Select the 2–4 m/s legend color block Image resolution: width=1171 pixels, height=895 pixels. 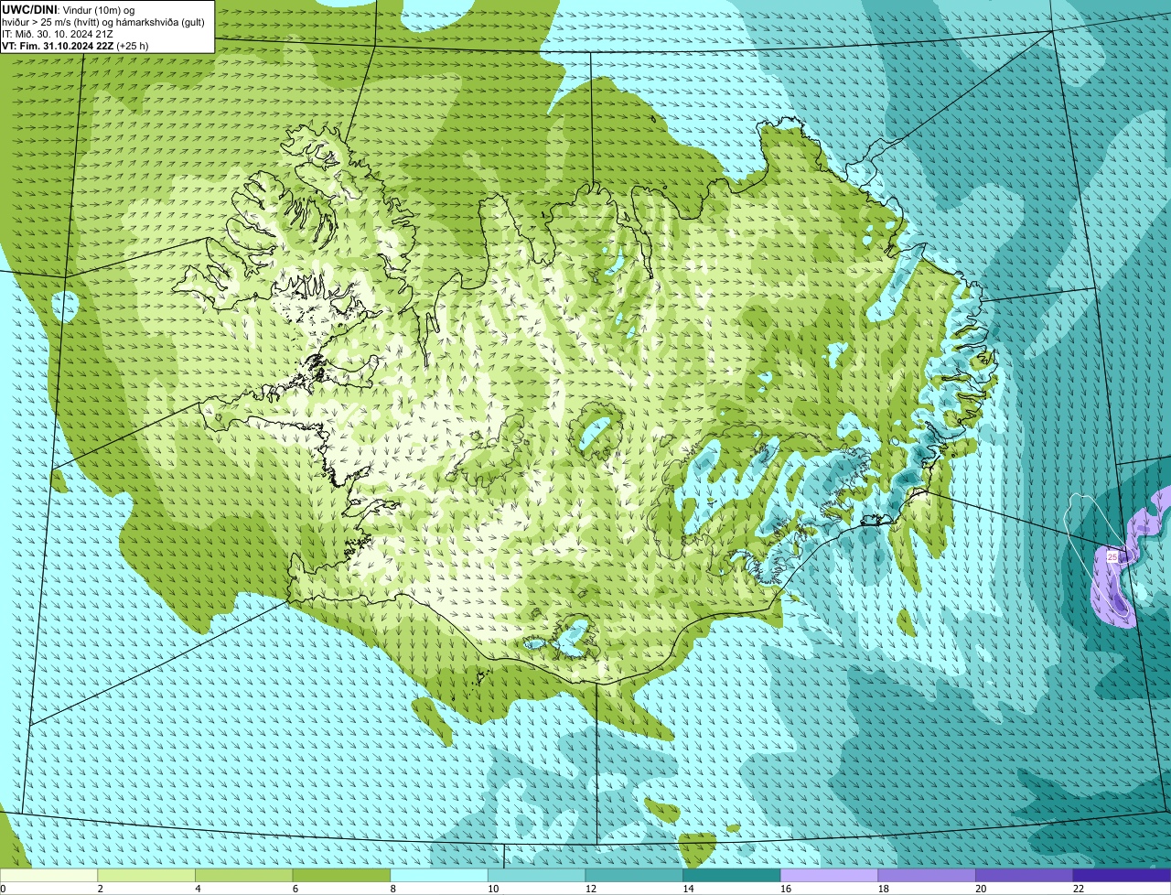146,875
